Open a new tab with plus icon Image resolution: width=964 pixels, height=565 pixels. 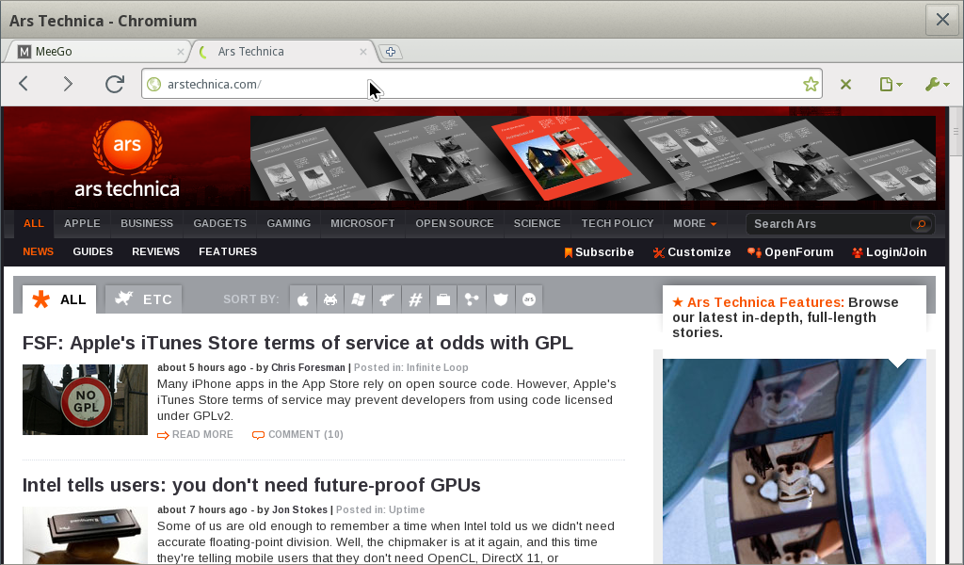(x=391, y=52)
